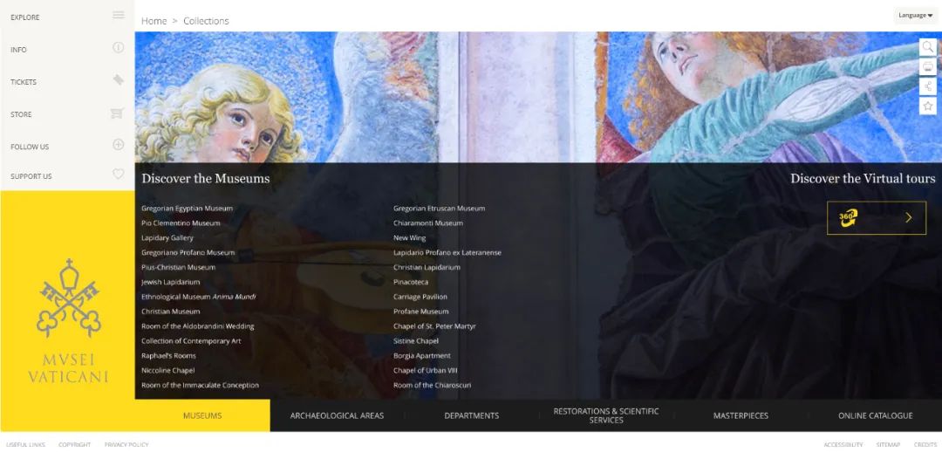Open the Privacy Policy footer link

126,445
